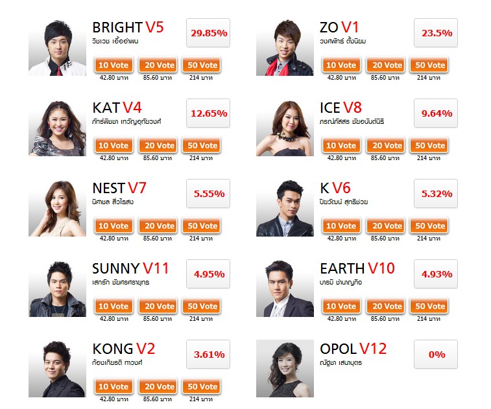Image resolution: width=491 pixels, height=409 pixels.
Task: Open BRIGHT V5 contestant photo
Action: [x=57, y=47]
